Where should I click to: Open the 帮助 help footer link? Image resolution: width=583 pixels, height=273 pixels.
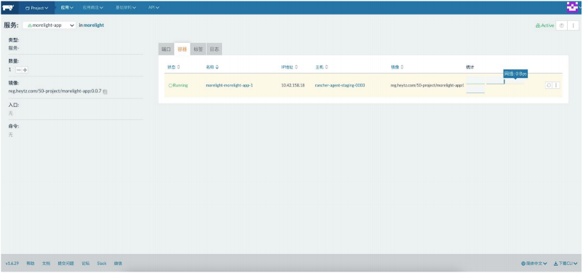tap(30, 264)
